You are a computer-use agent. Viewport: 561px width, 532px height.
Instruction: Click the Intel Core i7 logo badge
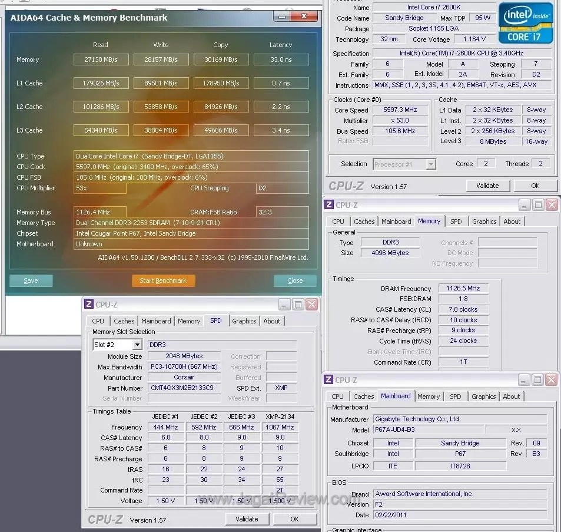click(526, 23)
